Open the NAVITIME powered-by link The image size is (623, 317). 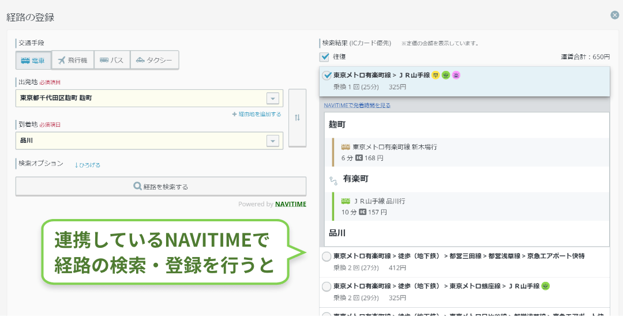pyautogui.click(x=290, y=204)
